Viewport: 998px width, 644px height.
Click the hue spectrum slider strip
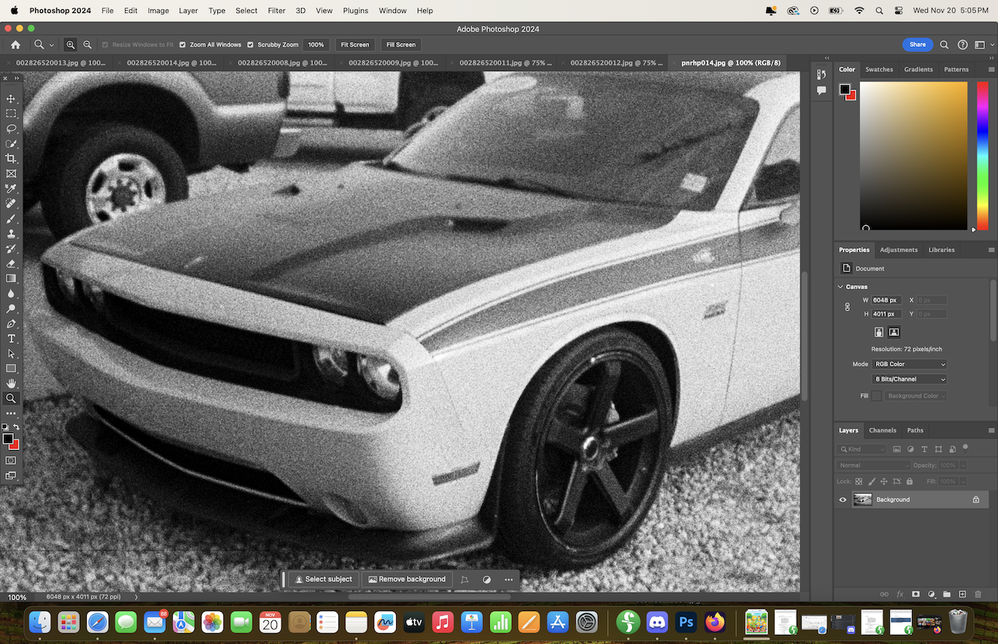[982, 153]
